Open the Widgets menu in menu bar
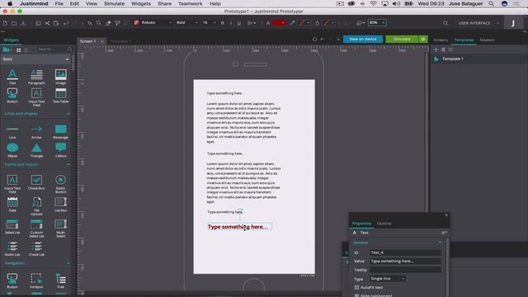 [x=141, y=3]
